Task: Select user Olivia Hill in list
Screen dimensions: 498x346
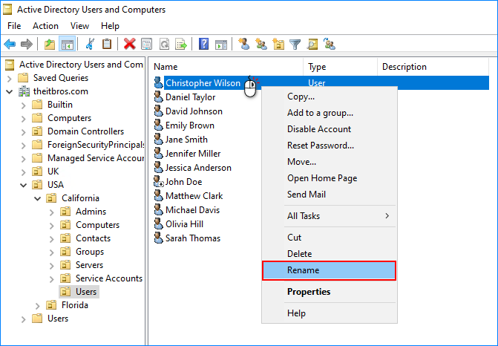Action: (x=184, y=224)
